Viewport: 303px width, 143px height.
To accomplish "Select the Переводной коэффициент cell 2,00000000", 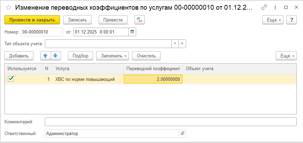I will pos(153,79).
